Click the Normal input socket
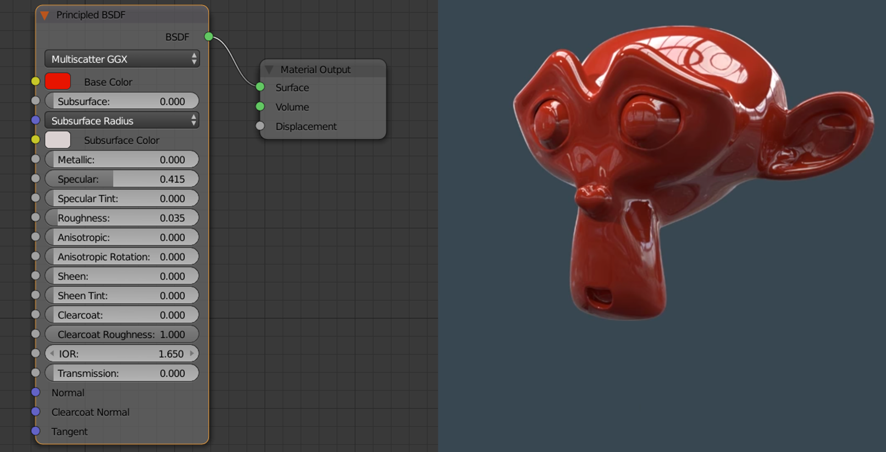 coord(36,392)
